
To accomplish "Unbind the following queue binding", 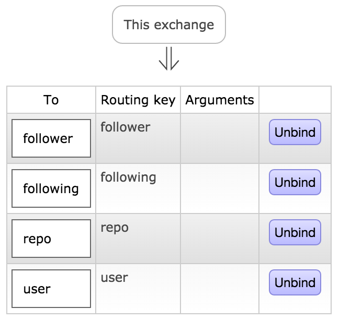I will coord(295,182).
